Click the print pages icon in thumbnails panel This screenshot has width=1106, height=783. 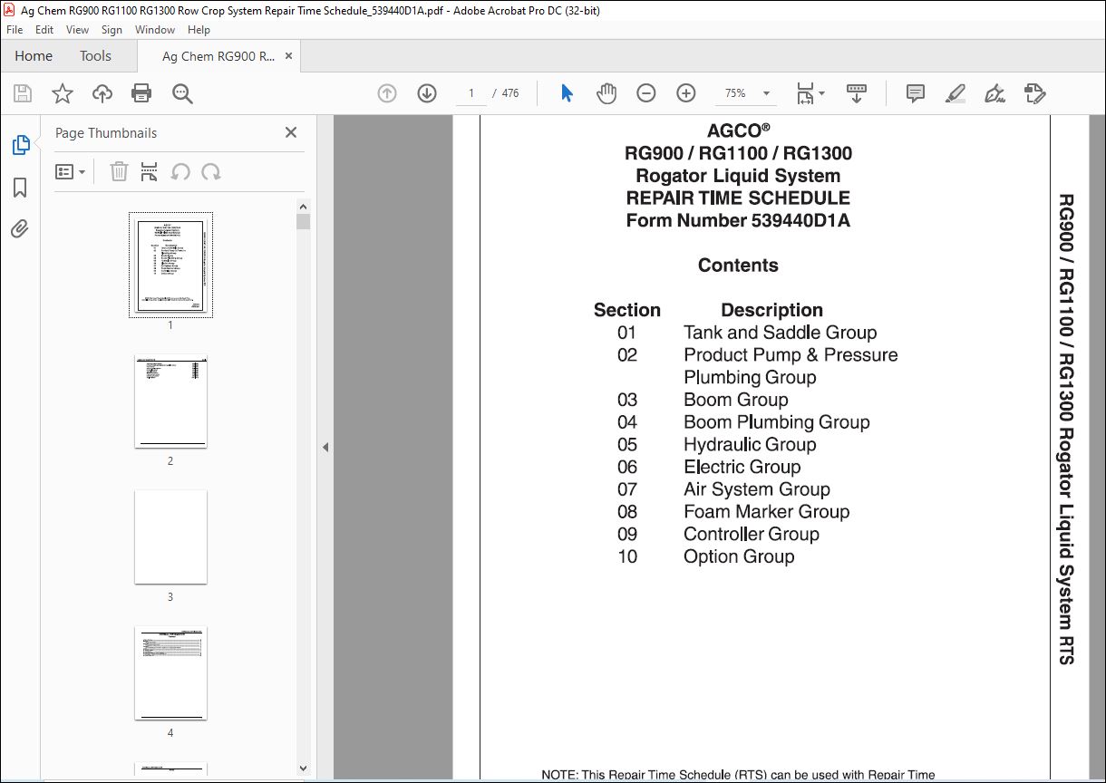[150, 171]
